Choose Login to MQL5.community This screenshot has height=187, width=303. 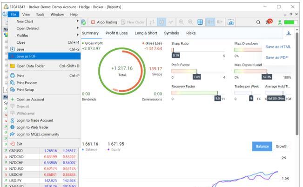tap(44, 134)
